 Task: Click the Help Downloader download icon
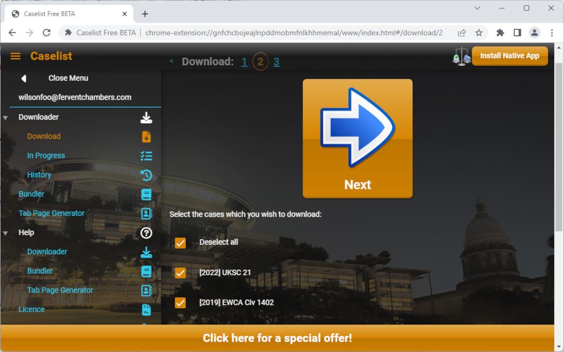(146, 252)
